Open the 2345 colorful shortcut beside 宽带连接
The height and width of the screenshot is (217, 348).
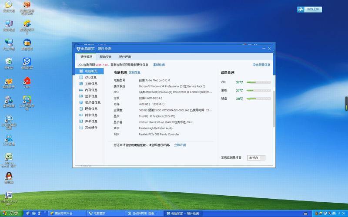point(27,102)
